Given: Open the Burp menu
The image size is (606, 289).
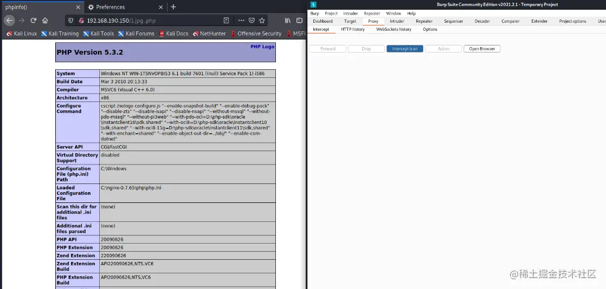Looking at the screenshot, I should 314,14.
